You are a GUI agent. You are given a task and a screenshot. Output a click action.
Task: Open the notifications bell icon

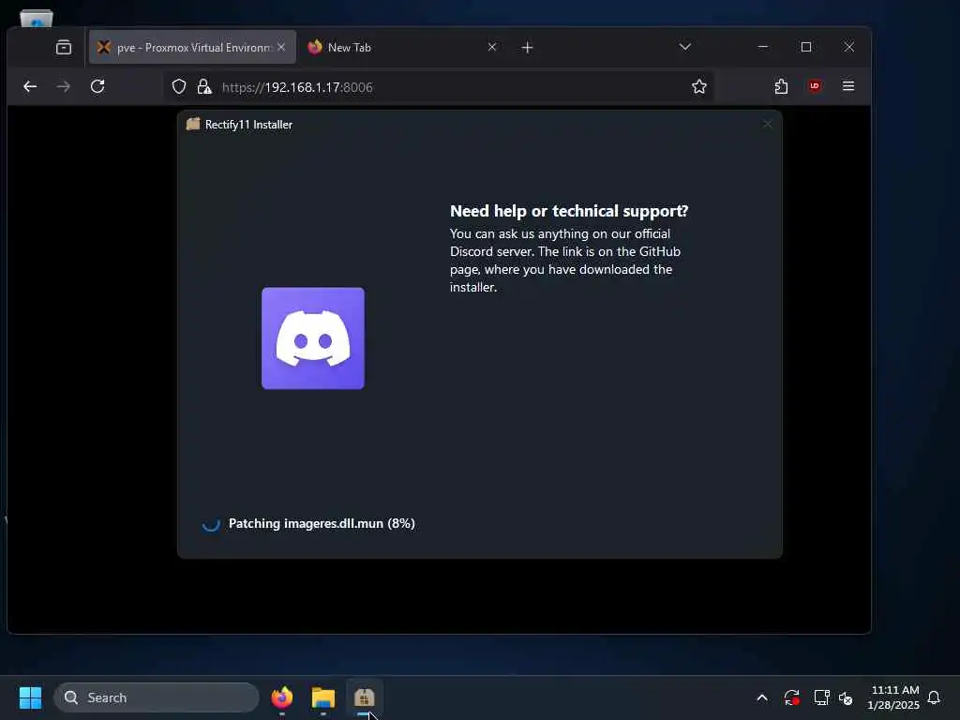click(934, 697)
